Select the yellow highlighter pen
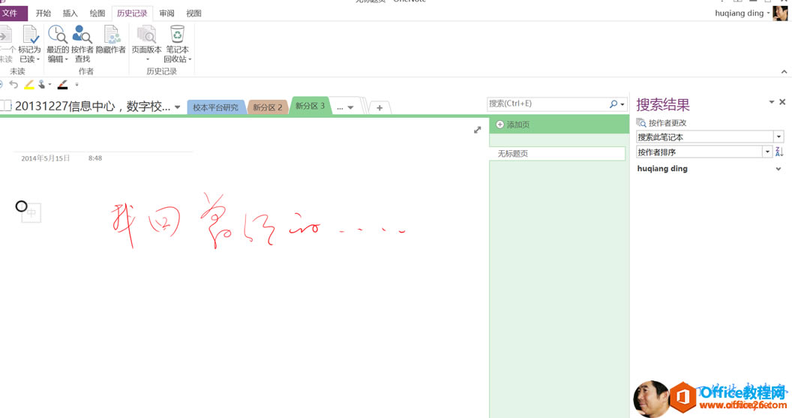The width and height of the screenshot is (792, 418). (29, 84)
